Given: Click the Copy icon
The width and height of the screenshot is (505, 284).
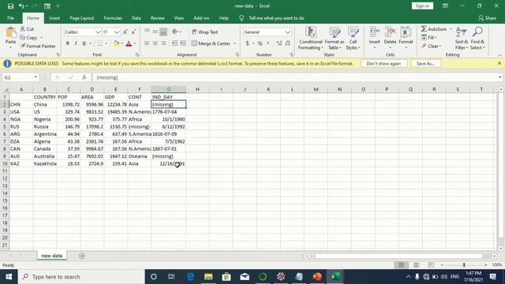Looking at the screenshot, I should [x=22, y=38].
